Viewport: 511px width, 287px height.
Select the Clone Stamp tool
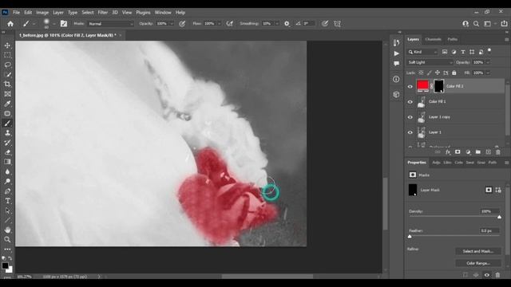(7, 133)
